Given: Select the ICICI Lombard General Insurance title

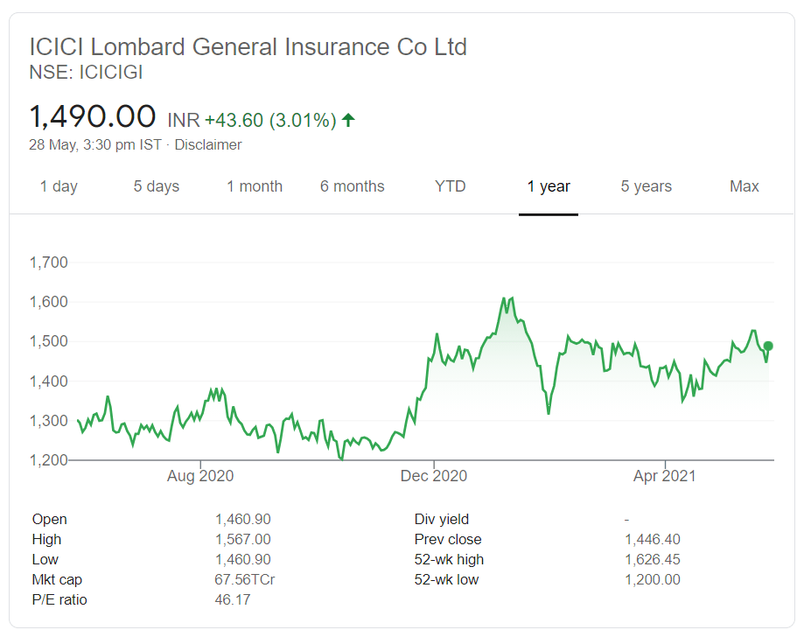Looking at the screenshot, I should tap(248, 46).
